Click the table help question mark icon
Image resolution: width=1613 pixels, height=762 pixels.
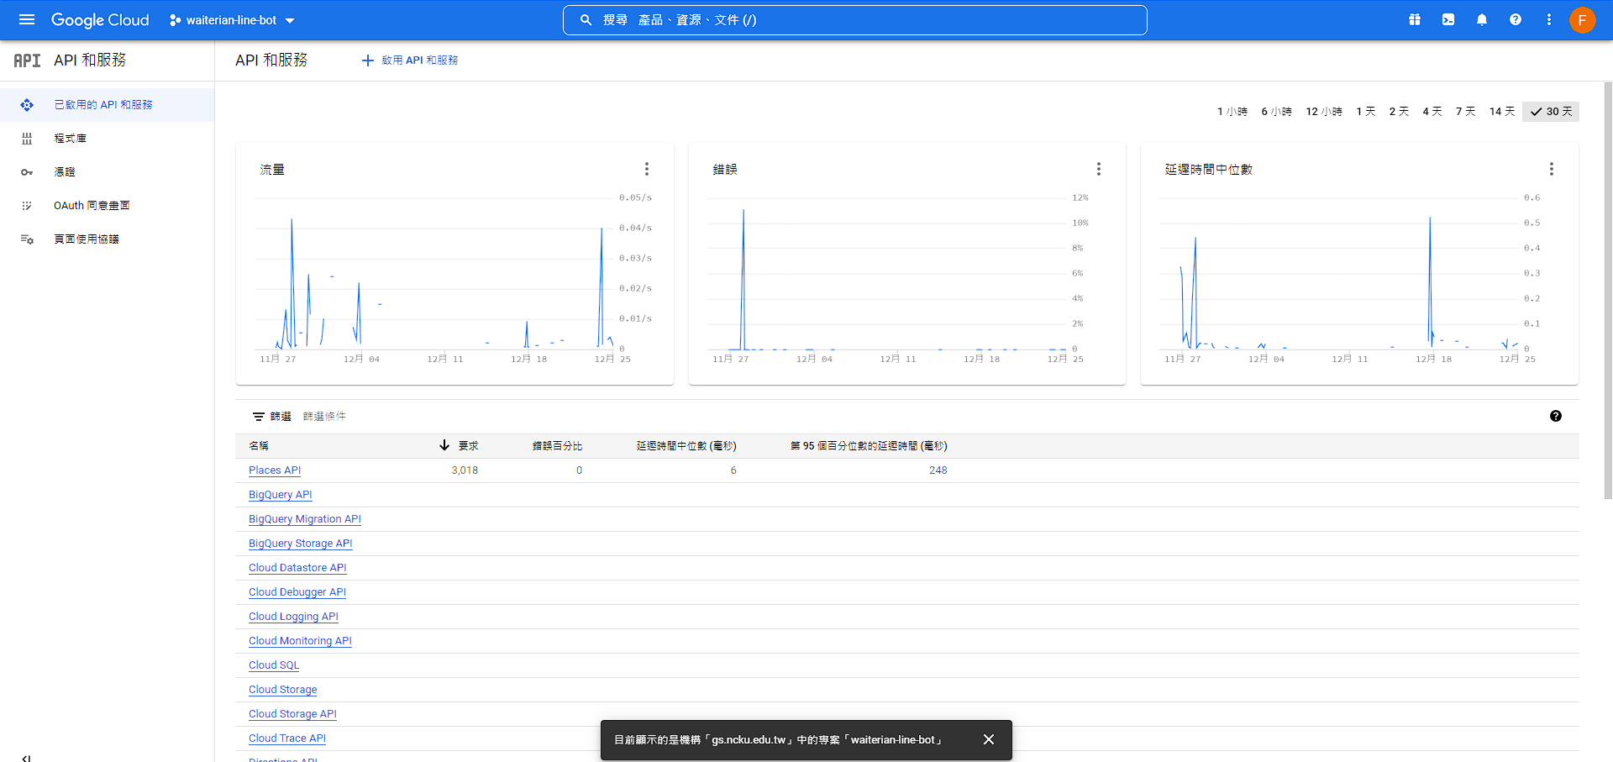(x=1556, y=416)
